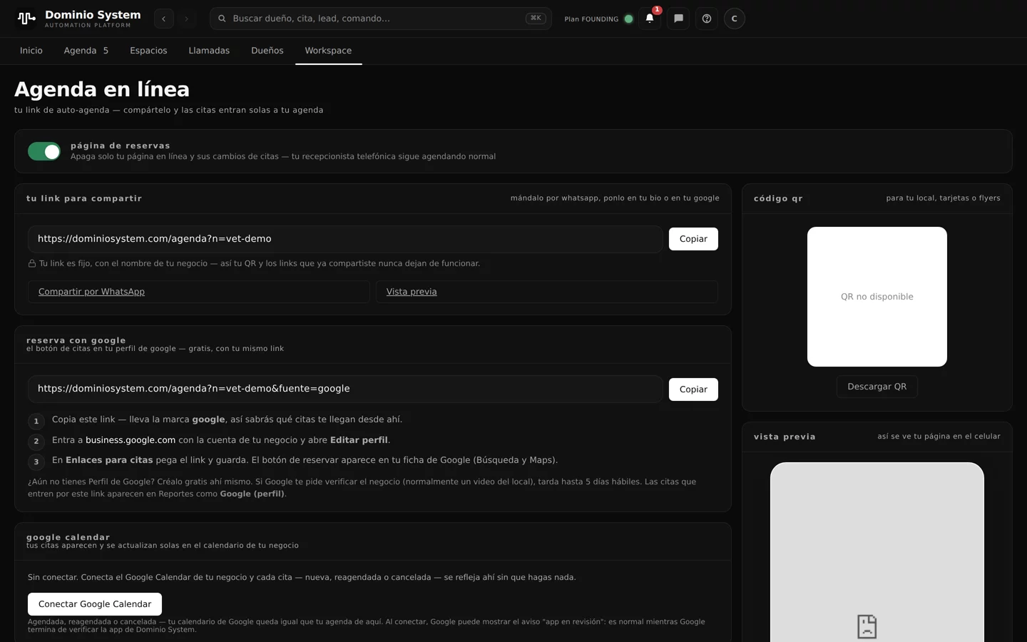Viewport: 1027px width, 642px height.
Task: Click the red notification count badge
Action: (x=657, y=10)
